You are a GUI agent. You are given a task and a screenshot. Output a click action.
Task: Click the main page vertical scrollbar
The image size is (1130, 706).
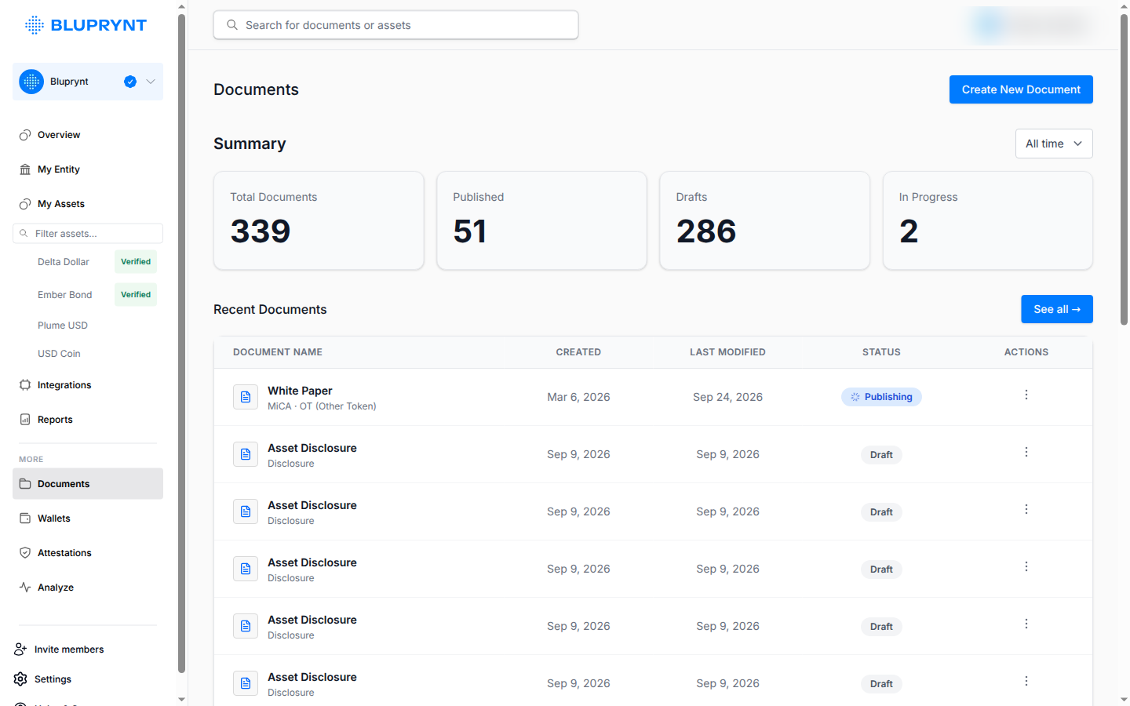[1124, 169]
